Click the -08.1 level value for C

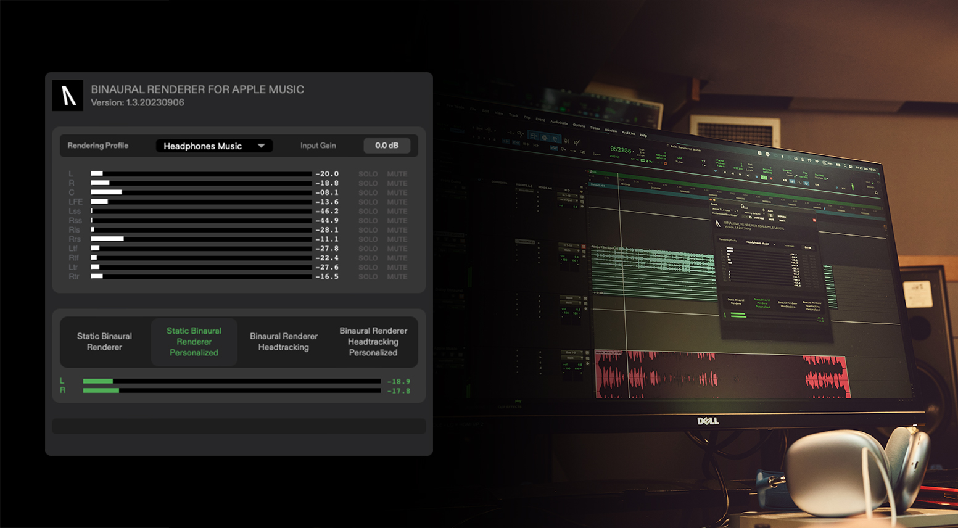[x=327, y=192]
